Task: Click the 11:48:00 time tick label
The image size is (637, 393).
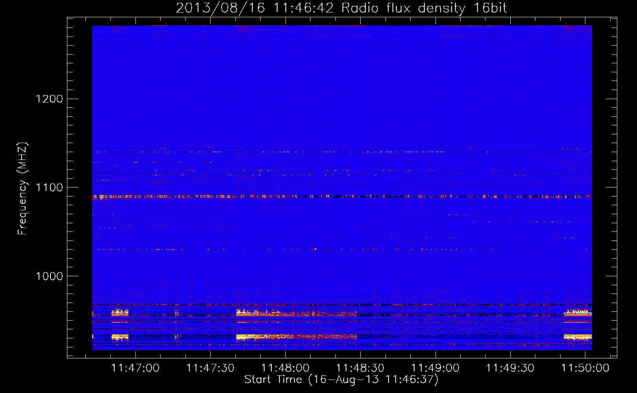Action: pos(285,368)
